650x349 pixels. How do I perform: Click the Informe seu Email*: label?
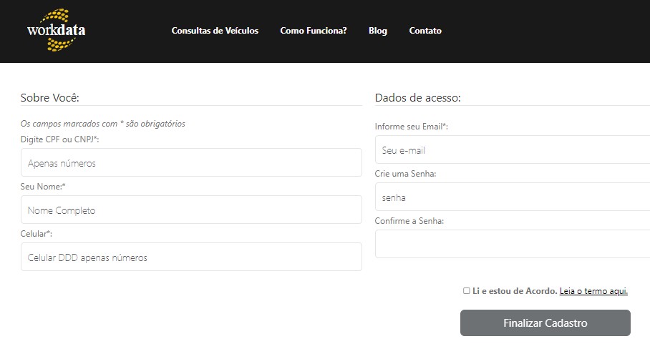(411, 127)
